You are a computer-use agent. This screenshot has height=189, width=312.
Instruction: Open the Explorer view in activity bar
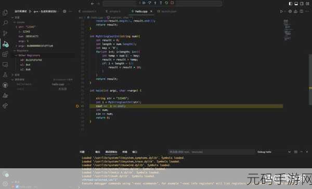click(x=5, y=13)
